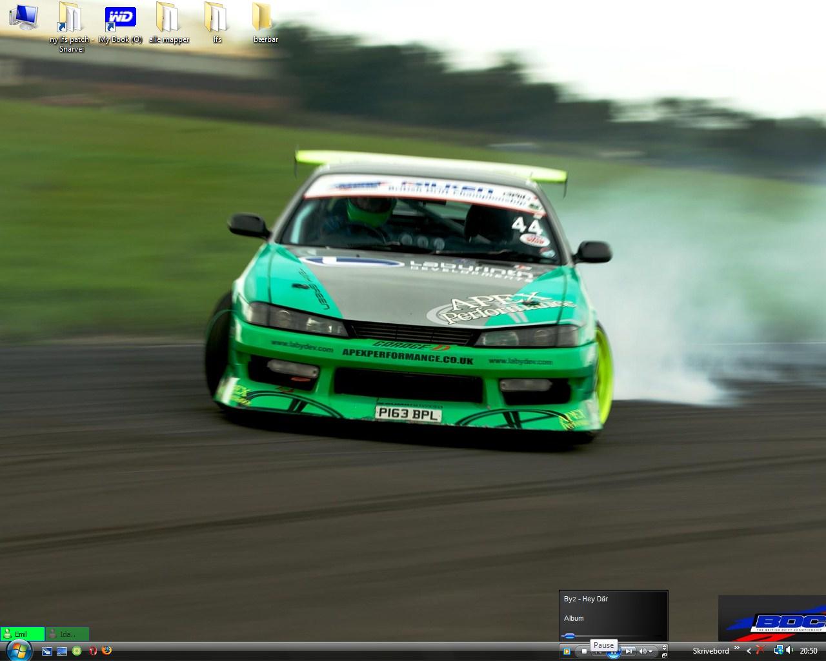Open the media player volume dropdown arrow
The width and height of the screenshot is (826, 662).
click(651, 652)
